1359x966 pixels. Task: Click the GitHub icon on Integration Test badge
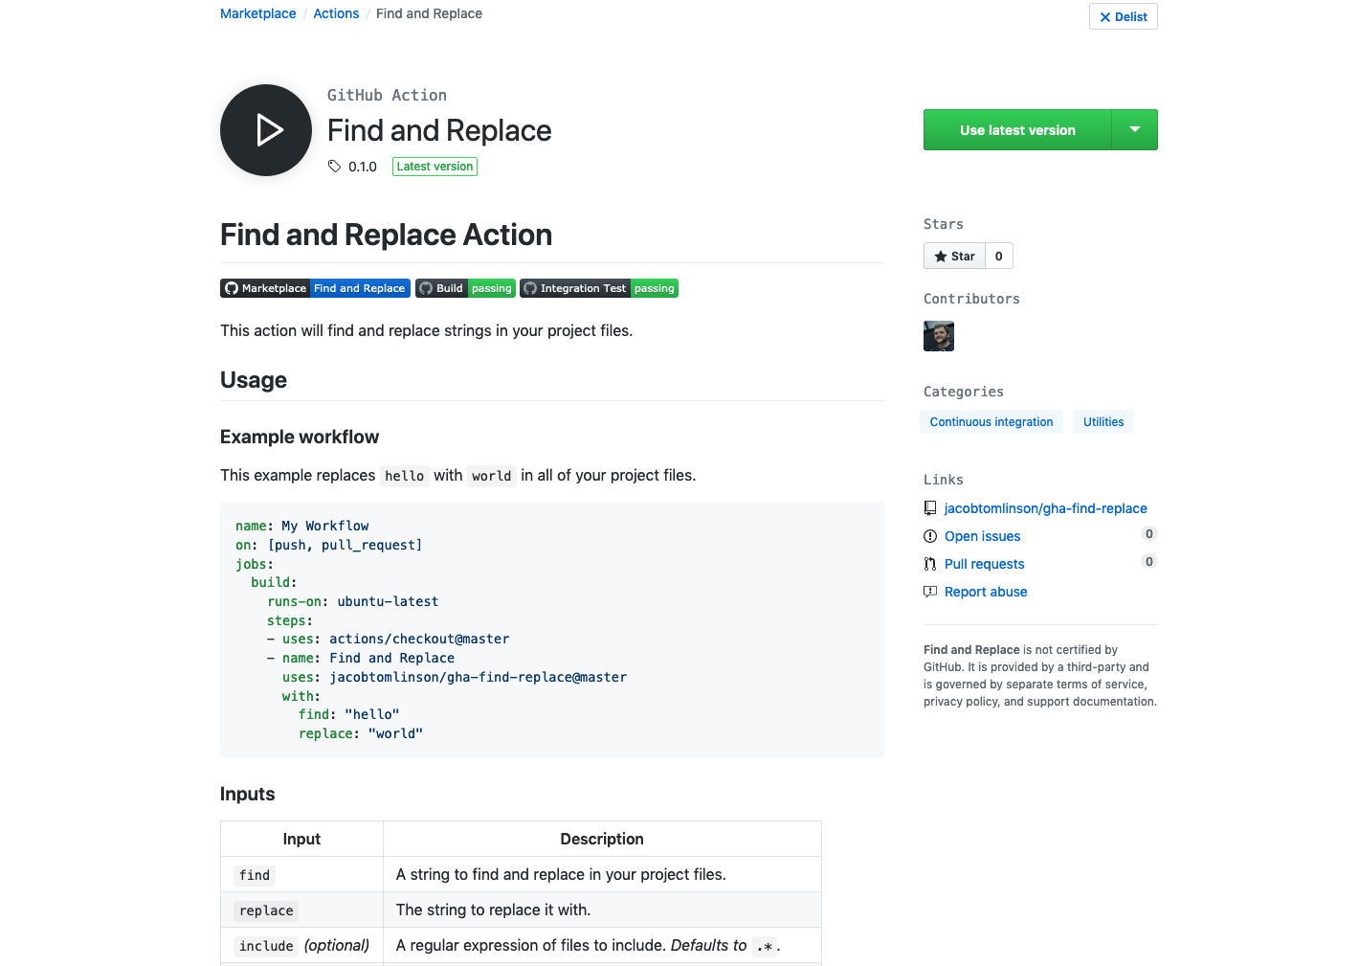(530, 288)
